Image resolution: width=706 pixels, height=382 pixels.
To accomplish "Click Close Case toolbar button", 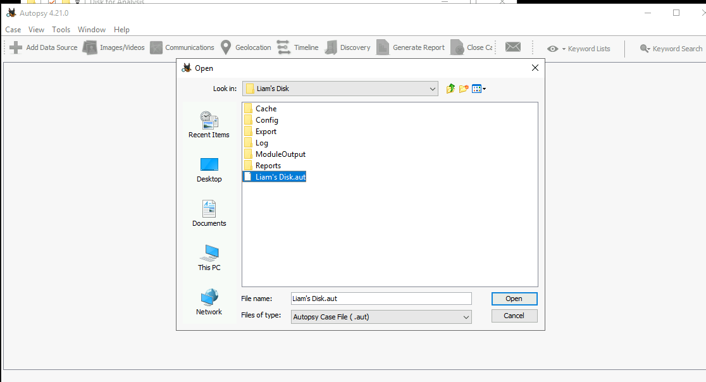I will click(471, 47).
